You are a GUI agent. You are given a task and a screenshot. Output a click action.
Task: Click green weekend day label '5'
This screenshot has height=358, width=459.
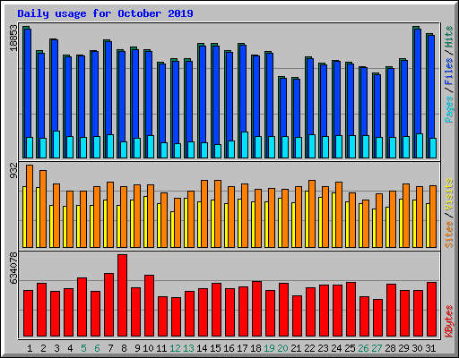[x=83, y=348]
